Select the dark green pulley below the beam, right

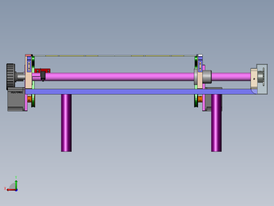(196, 101)
